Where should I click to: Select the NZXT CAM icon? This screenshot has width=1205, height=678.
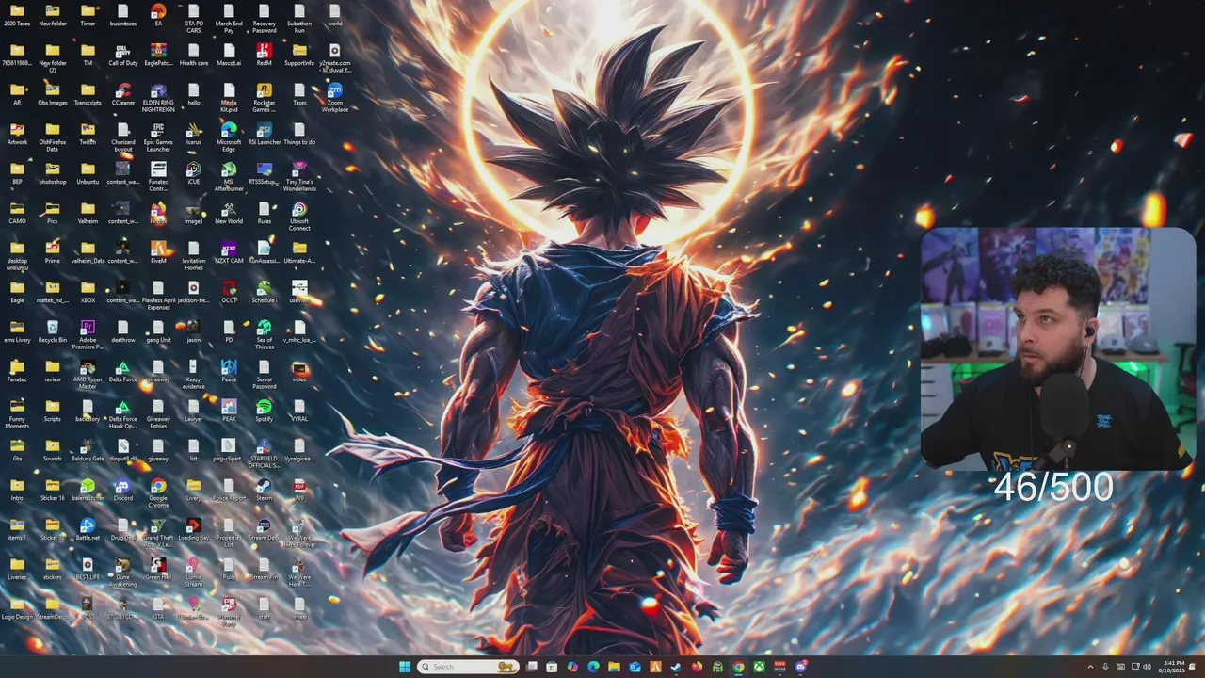click(229, 252)
